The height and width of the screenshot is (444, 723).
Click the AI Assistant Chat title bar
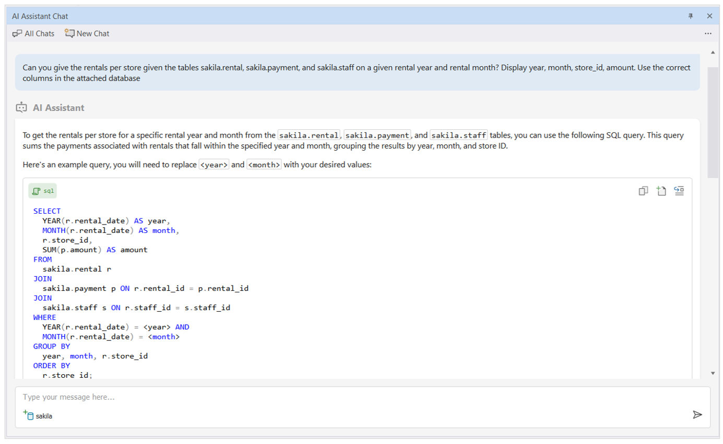click(x=313, y=16)
